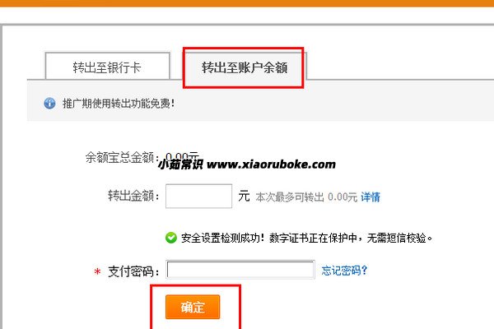Click the 元 unit label beside amount box
This screenshot has height=329, width=494.
(x=244, y=196)
